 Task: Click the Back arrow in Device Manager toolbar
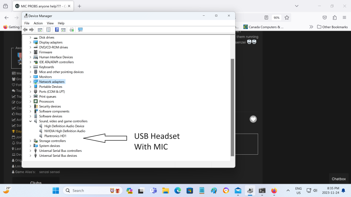[x=25, y=30]
